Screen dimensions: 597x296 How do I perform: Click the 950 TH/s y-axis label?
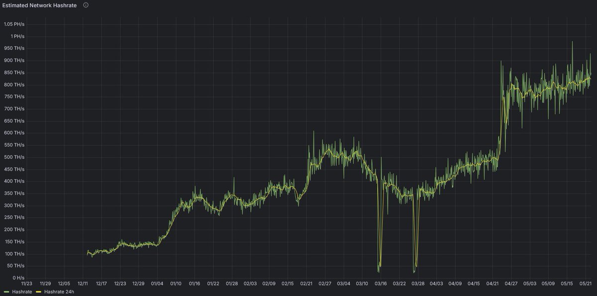pos(14,48)
